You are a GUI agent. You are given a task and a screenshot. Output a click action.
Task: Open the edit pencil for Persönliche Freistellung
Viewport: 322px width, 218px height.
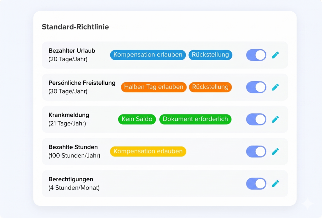(275, 87)
